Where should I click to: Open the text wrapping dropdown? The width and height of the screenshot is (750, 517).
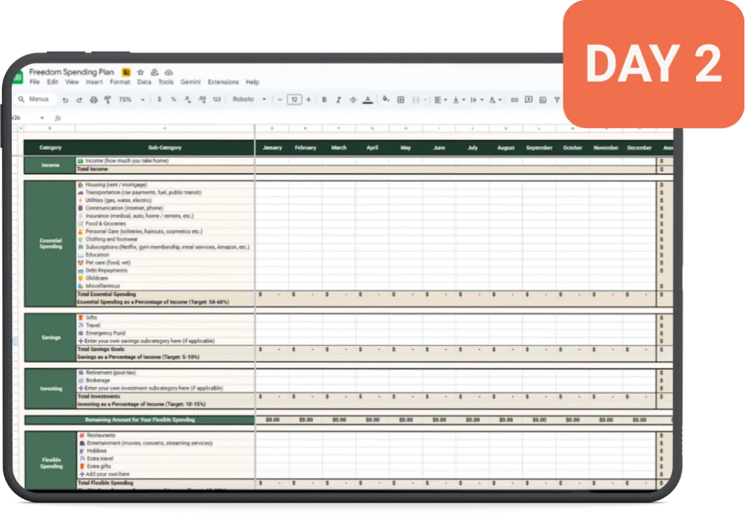tap(476, 99)
